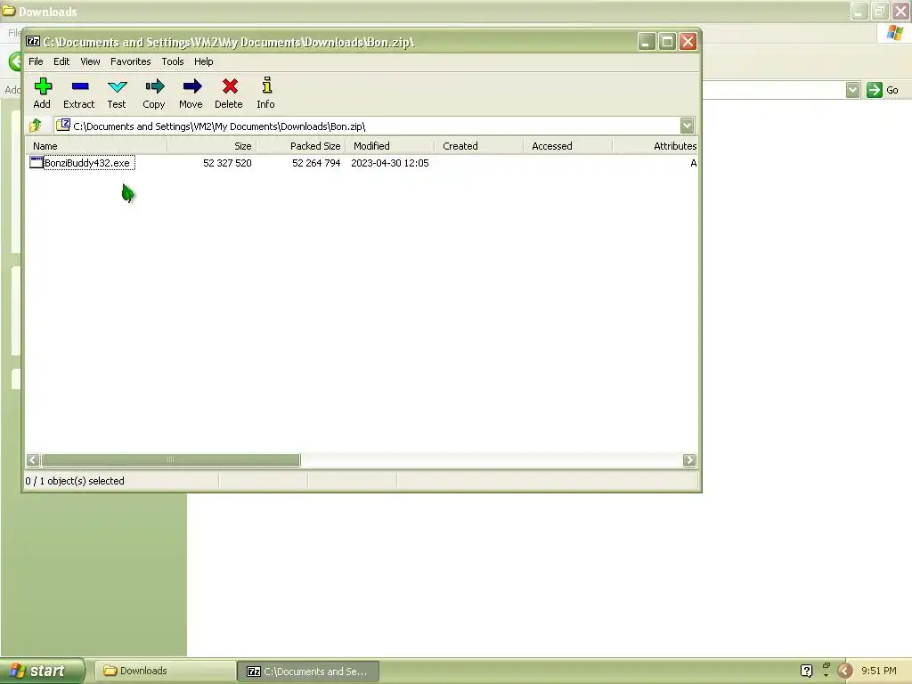Go up one folder level in 7-Zip

tap(36, 126)
